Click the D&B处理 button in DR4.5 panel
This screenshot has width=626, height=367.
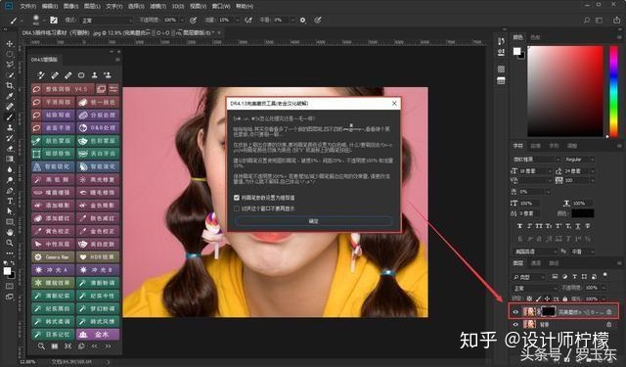click(98, 128)
